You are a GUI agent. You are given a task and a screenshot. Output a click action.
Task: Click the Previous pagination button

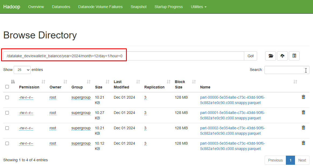[x=275, y=160]
